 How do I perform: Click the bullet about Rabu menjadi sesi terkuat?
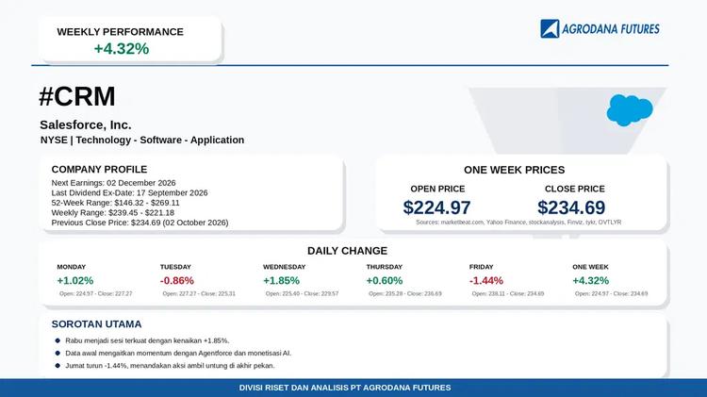(147, 340)
